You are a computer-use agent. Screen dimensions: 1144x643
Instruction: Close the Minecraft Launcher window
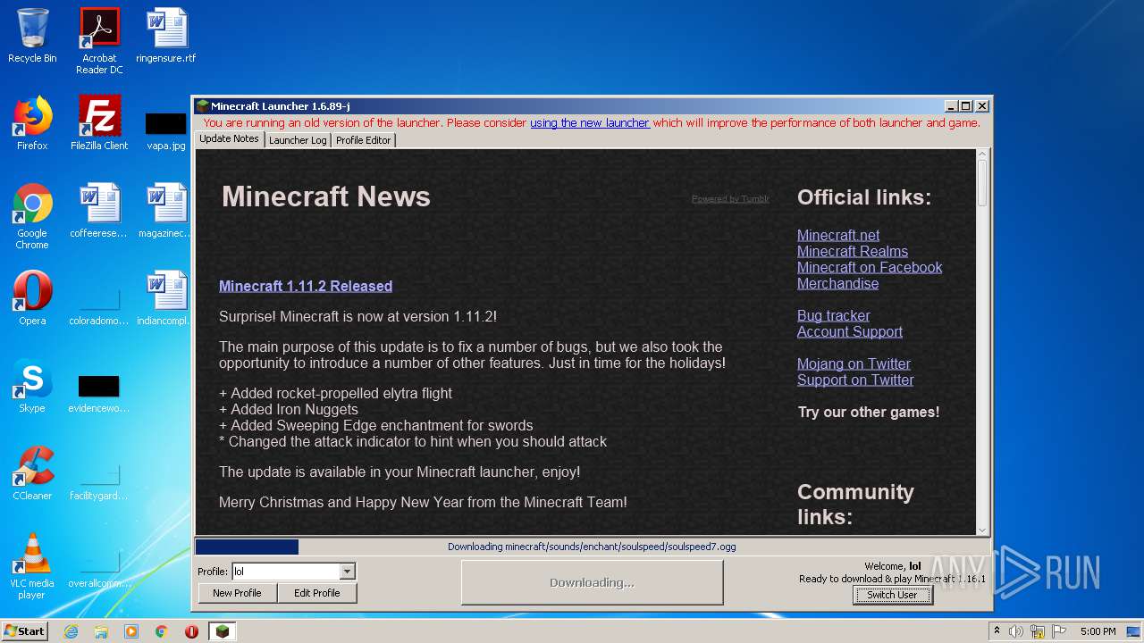pos(981,106)
